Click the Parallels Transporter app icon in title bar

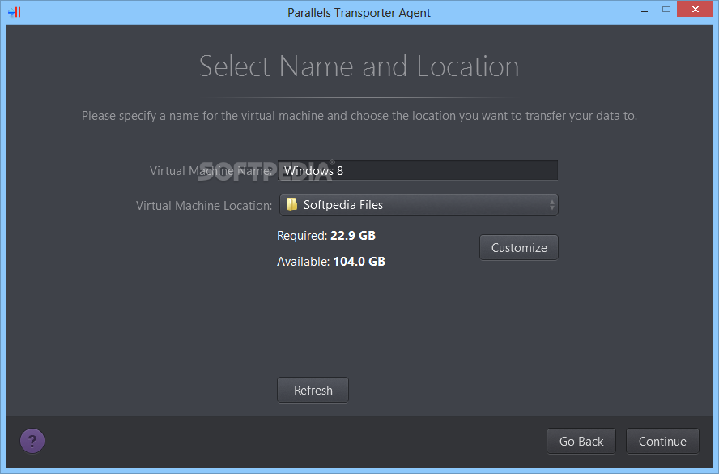point(15,12)
